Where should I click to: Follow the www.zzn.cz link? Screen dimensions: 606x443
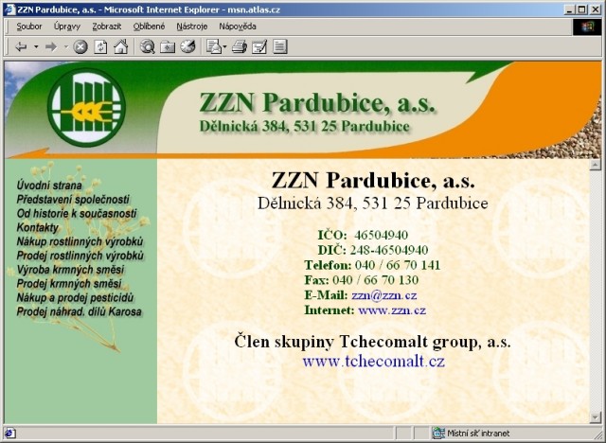pos(392,310)
